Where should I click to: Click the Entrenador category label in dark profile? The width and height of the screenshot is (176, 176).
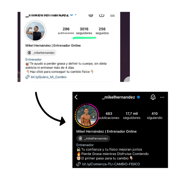[85, 145]
